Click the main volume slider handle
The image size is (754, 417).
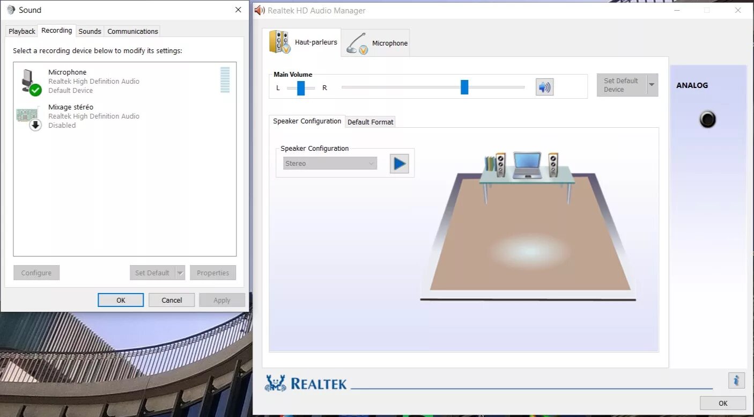tap(464, 87)
